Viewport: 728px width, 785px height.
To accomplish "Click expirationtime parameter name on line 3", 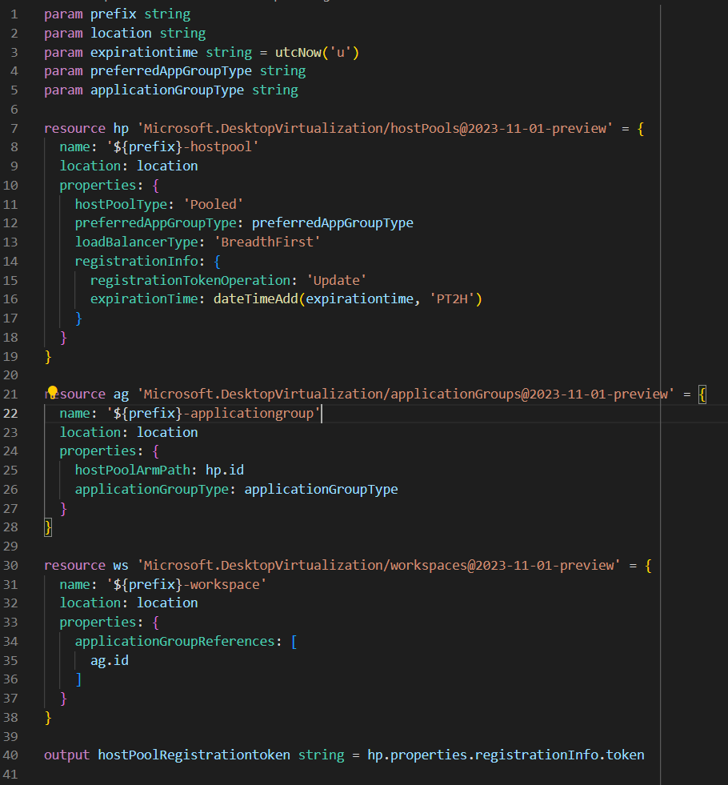I will pyautogui.click(x=144, y=53).
